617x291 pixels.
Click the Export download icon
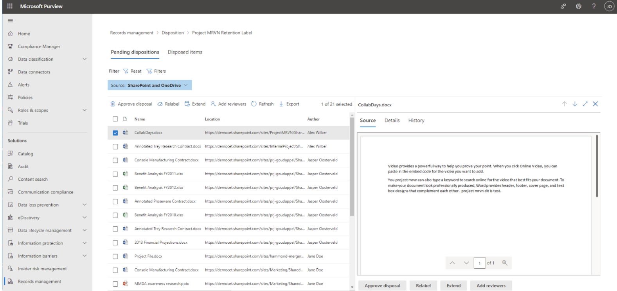[281, 104]
